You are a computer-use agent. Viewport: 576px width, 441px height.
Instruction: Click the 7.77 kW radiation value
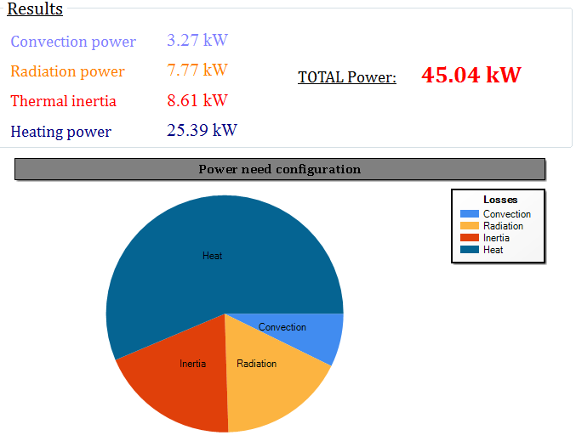(197, 70)
